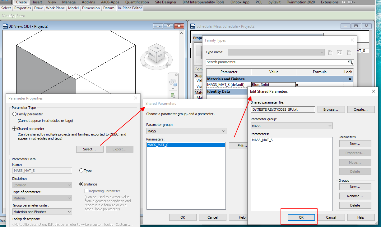This screenshot has width=381, height=227.
Task: Choose Type instead of Instance
Action: click(81, 170)
